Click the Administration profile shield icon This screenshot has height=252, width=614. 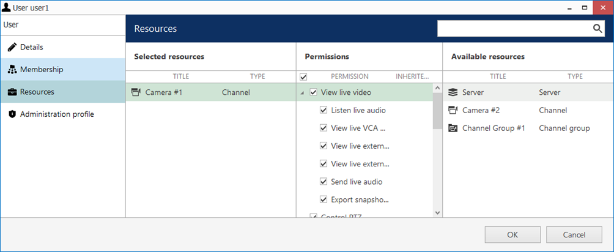(12, 114)
